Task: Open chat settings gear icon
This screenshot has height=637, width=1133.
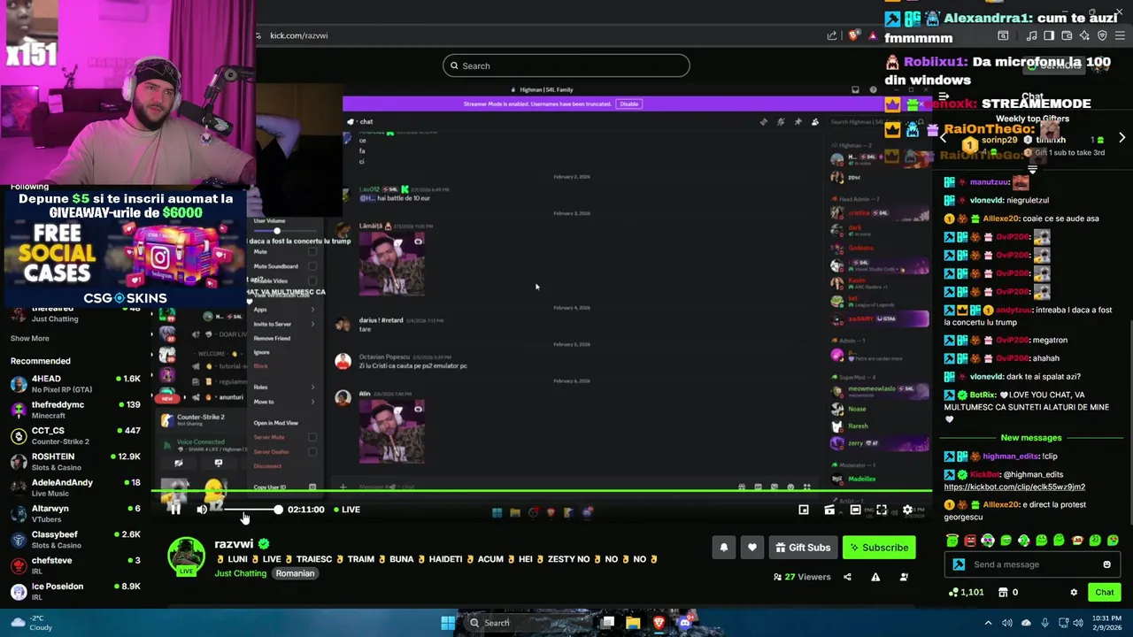Action: point(1074,592)
